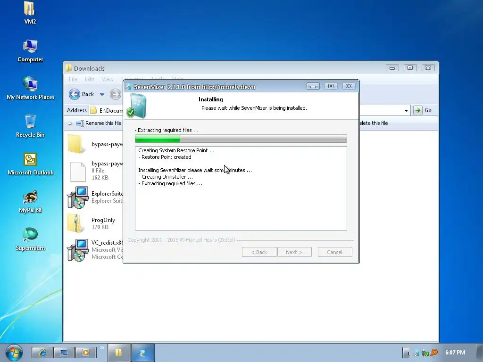Image resolution: width=483 pixels, height=362 pixels.
Task: Maximize the Downloads window
Action: click(x=410, y=68)
